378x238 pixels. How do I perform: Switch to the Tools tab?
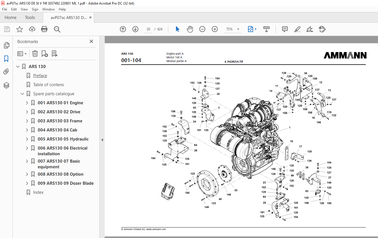[30, 18]
